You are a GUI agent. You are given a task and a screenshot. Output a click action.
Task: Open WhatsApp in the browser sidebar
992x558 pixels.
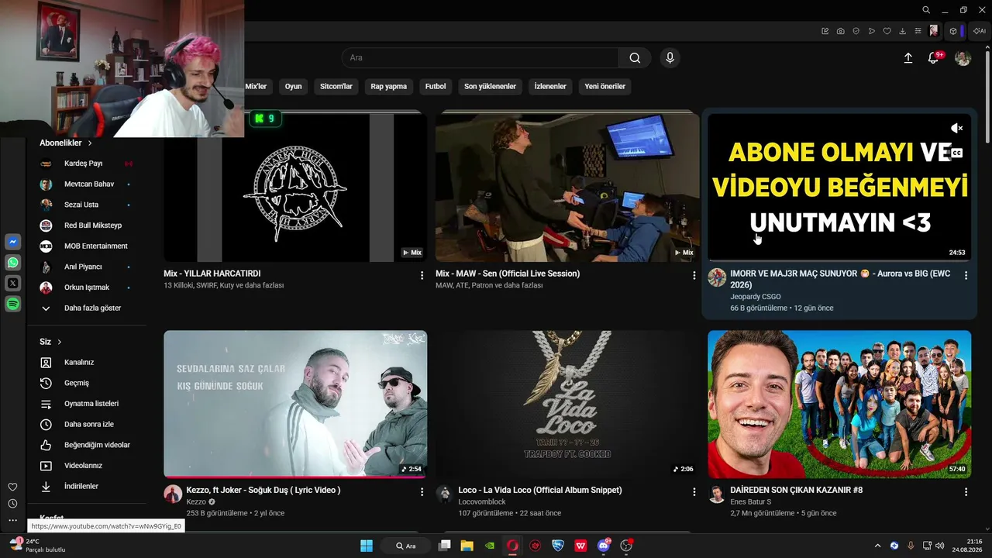(13, 263)
